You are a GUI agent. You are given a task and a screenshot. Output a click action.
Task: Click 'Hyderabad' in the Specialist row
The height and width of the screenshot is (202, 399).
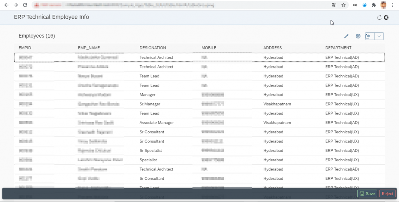click(273, 160)
